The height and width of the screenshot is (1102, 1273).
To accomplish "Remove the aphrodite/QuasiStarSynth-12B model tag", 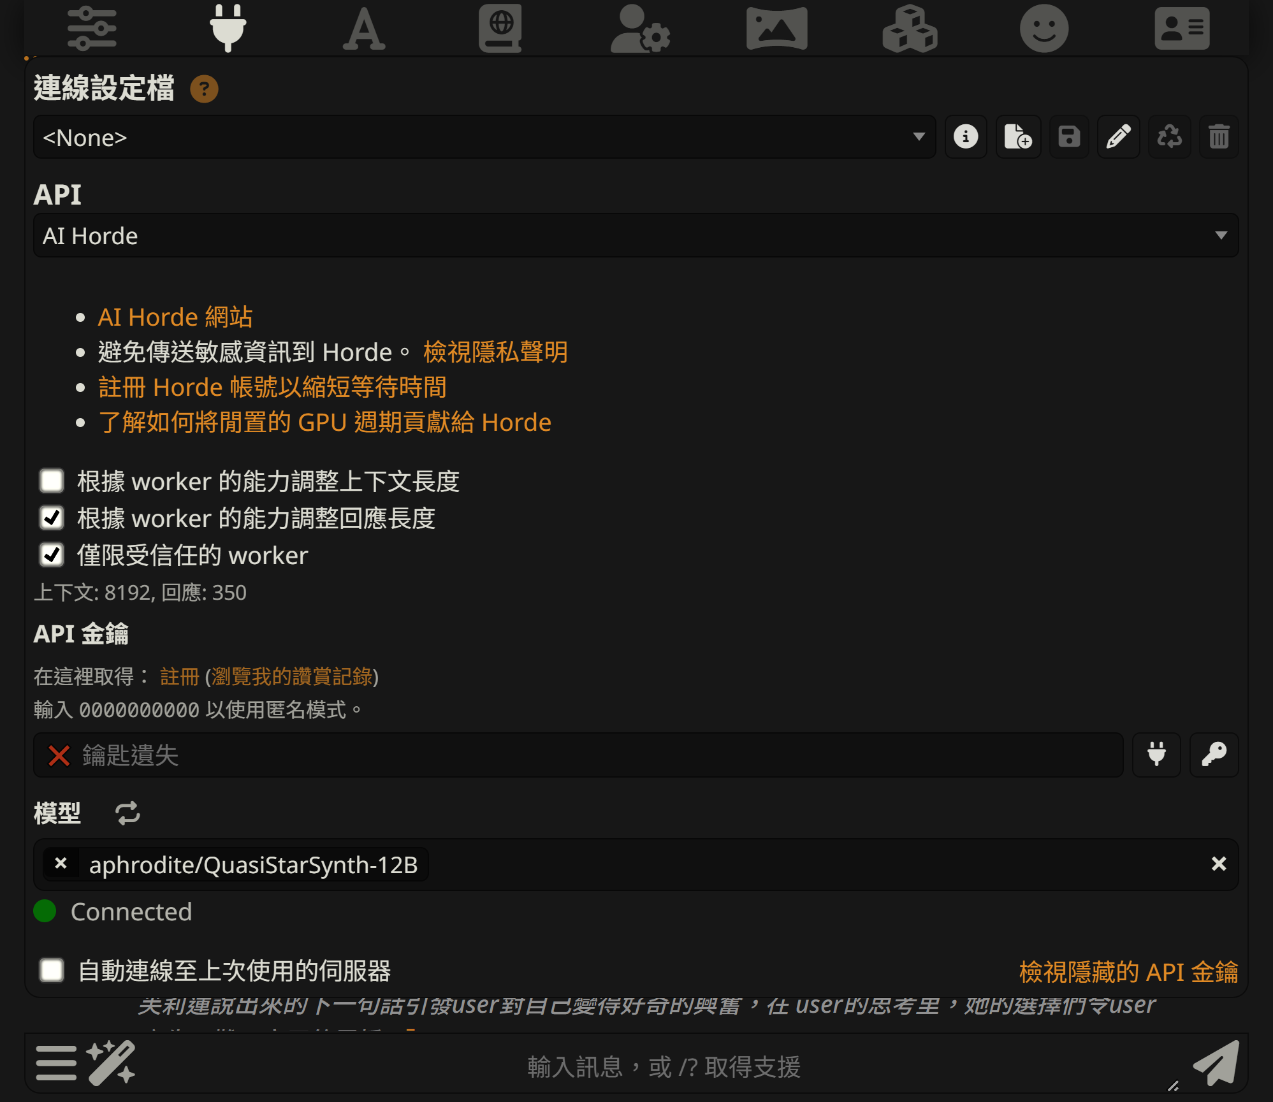I will (61, 864).
